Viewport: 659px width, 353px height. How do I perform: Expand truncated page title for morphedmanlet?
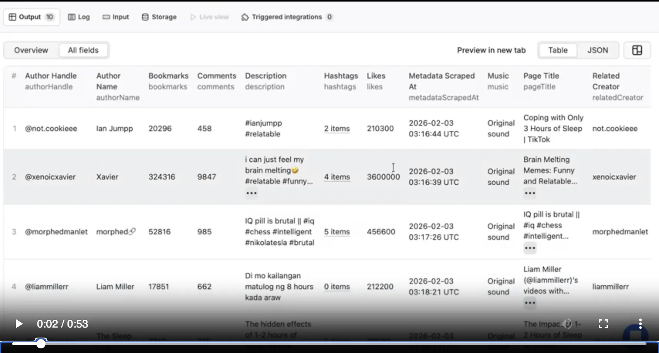pos(530,248)
